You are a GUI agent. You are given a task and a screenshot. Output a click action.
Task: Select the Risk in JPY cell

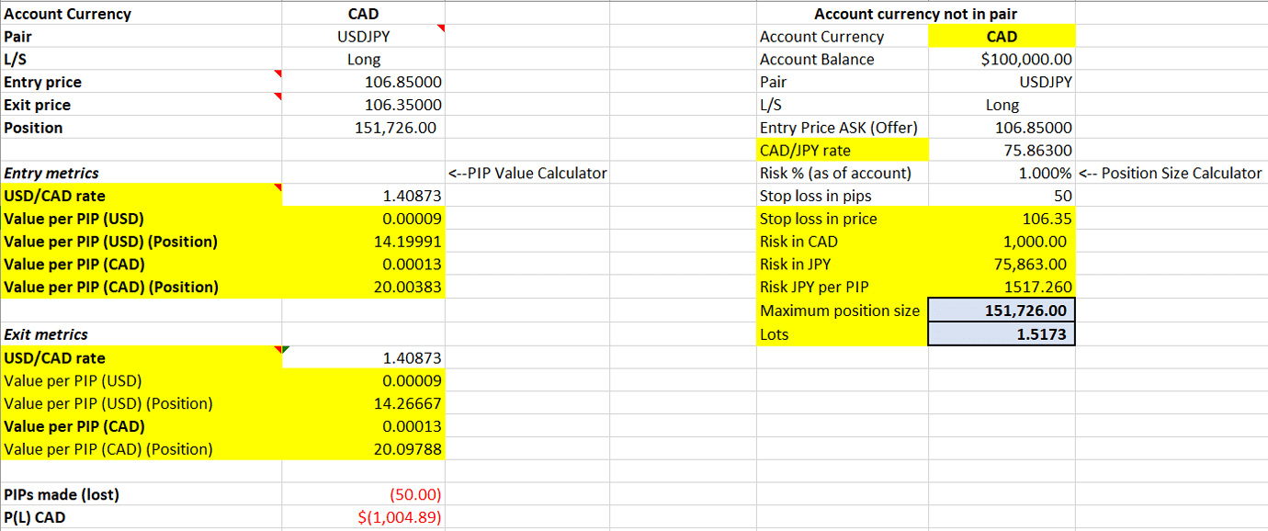(1002, 265)
